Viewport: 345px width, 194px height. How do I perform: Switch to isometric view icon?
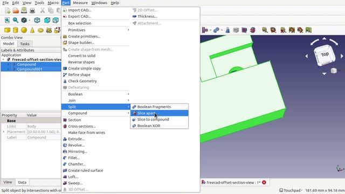click(x=37, y=20)
